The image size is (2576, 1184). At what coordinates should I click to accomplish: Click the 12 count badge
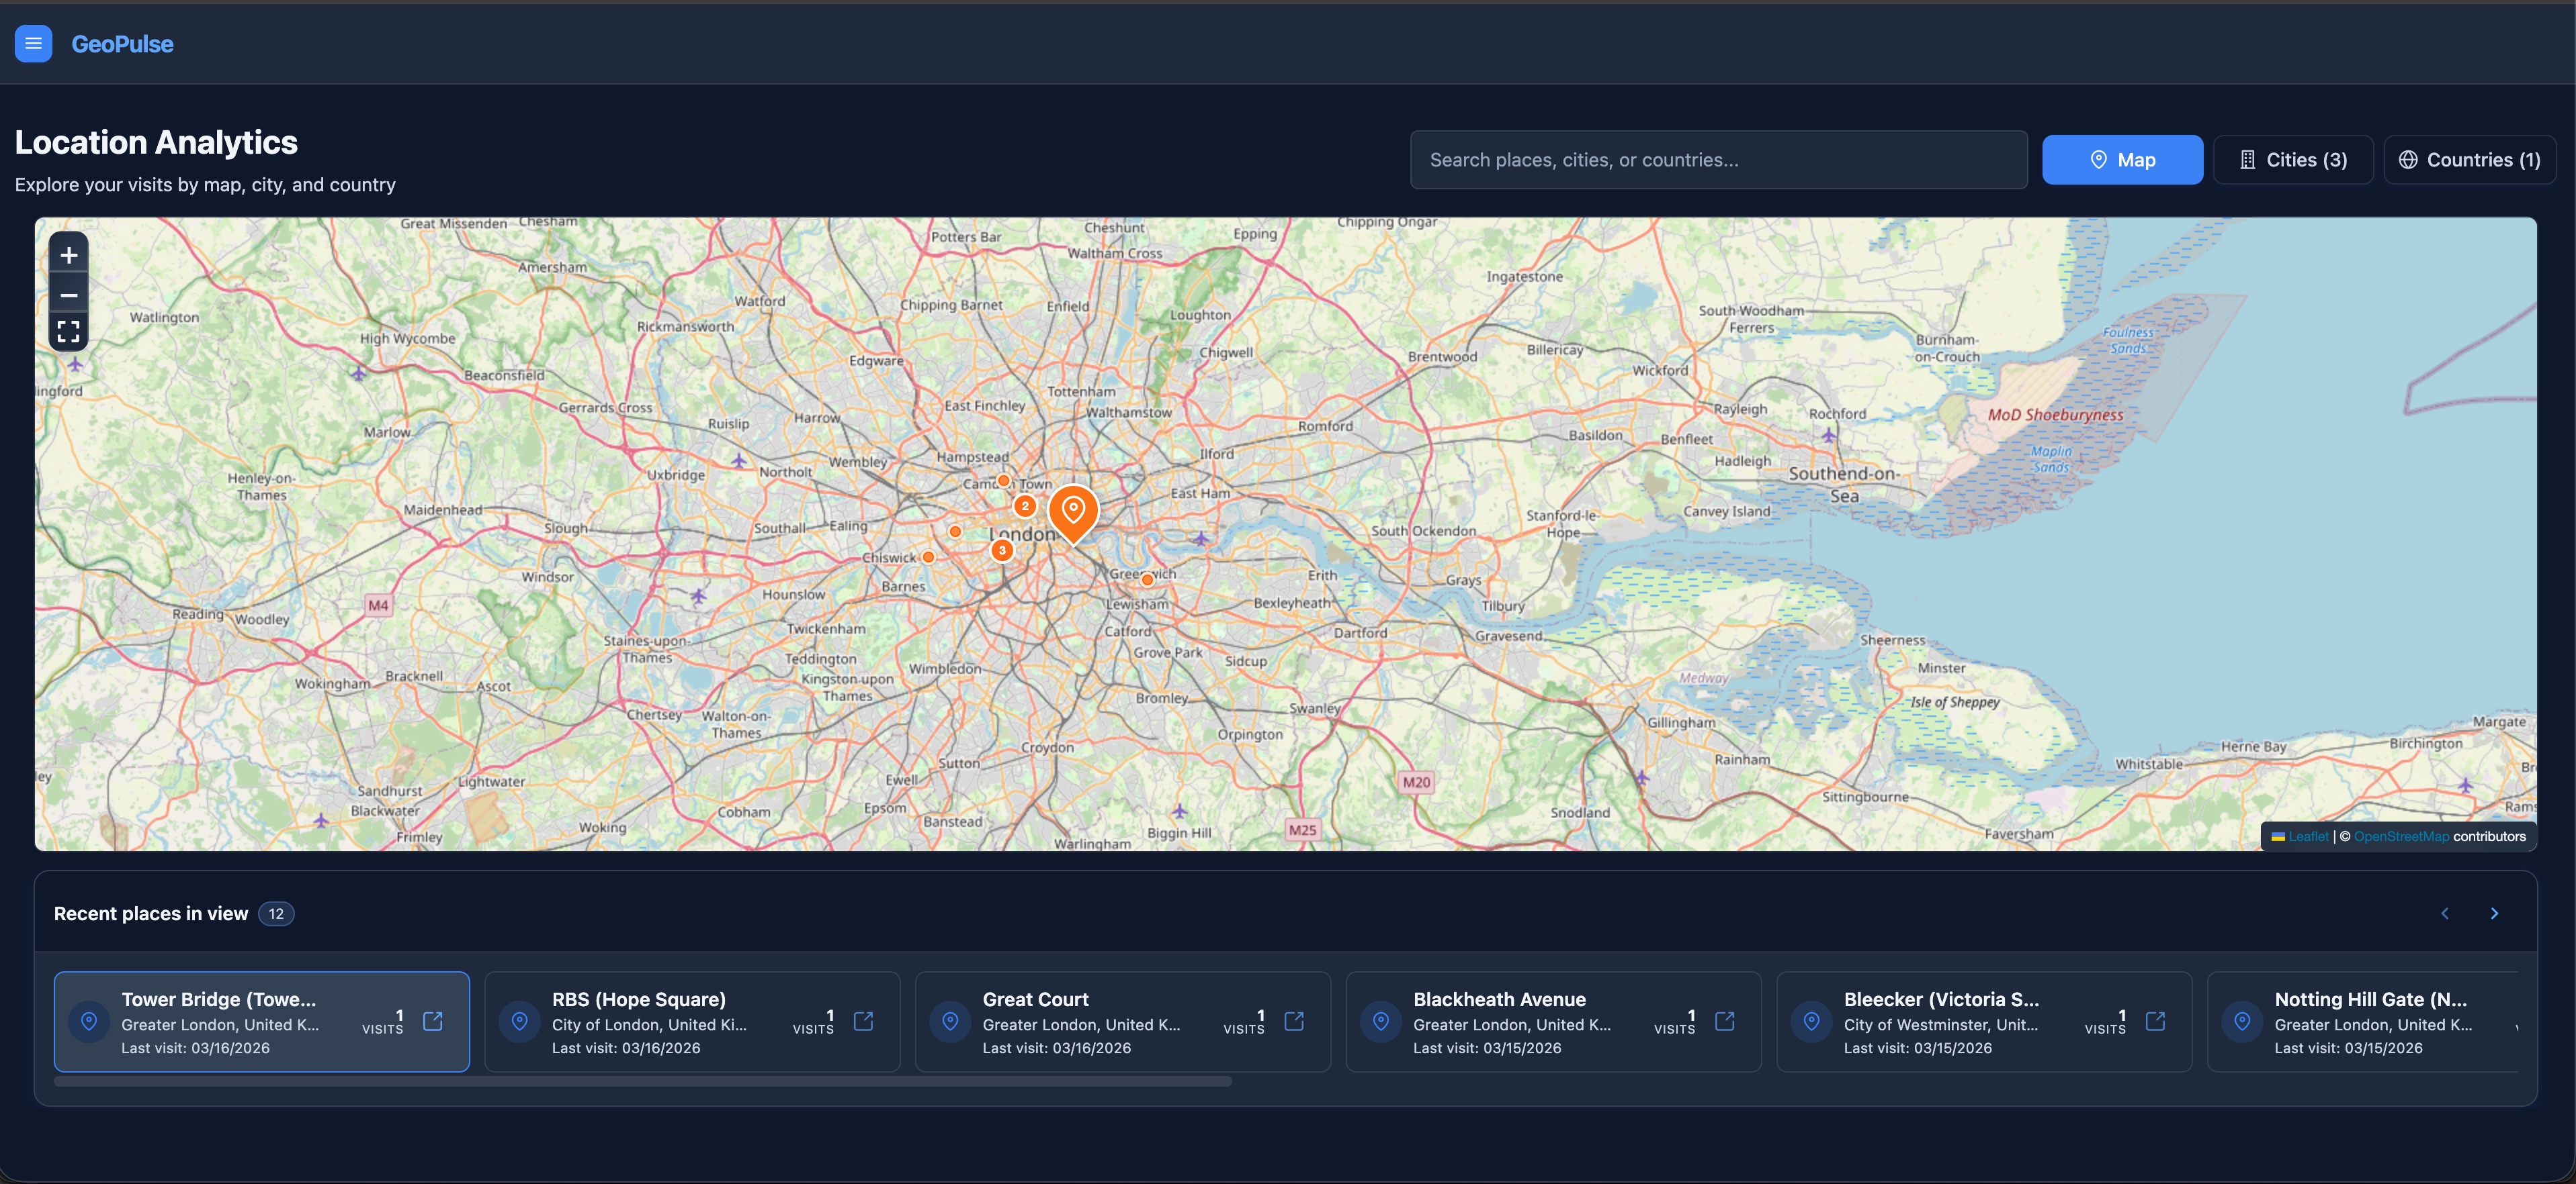[276, 914]
